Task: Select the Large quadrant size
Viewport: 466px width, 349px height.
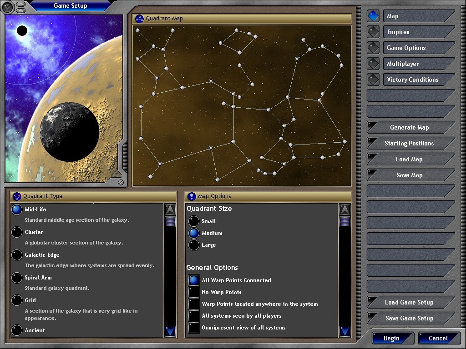Action: pos(194,245)
